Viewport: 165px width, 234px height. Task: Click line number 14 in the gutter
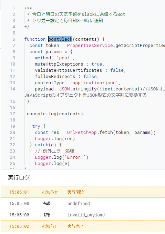click(12, 89)
